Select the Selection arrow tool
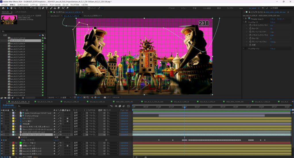This screenshot has width=294, height=158. [8, 8]
